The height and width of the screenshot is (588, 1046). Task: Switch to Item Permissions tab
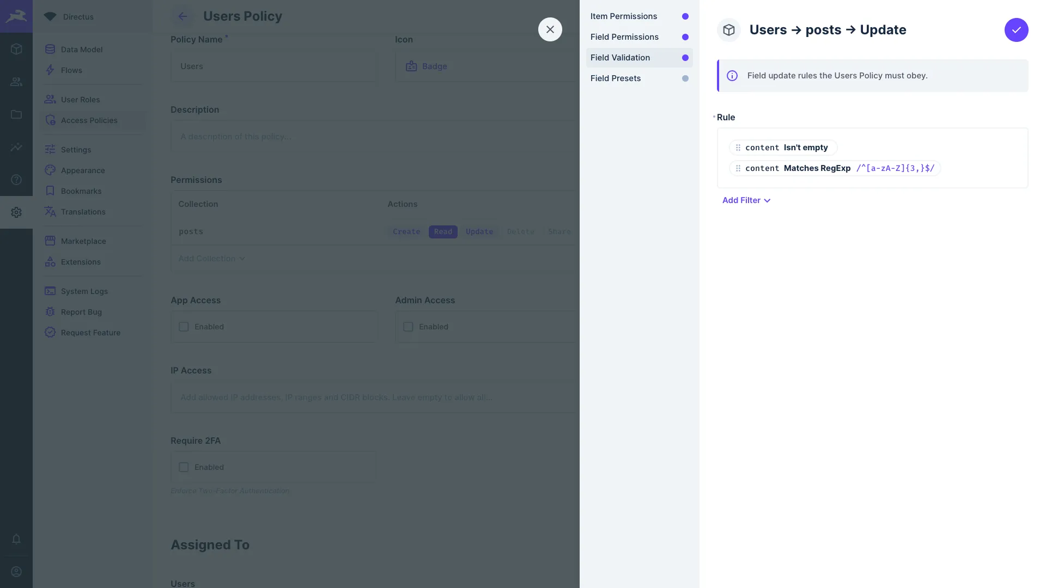pos(624,16)
